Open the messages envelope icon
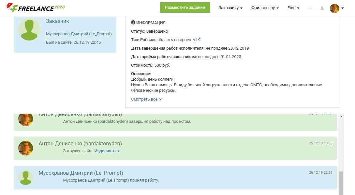This screenshot has width=355, height=195. click(x=310, y=8)
